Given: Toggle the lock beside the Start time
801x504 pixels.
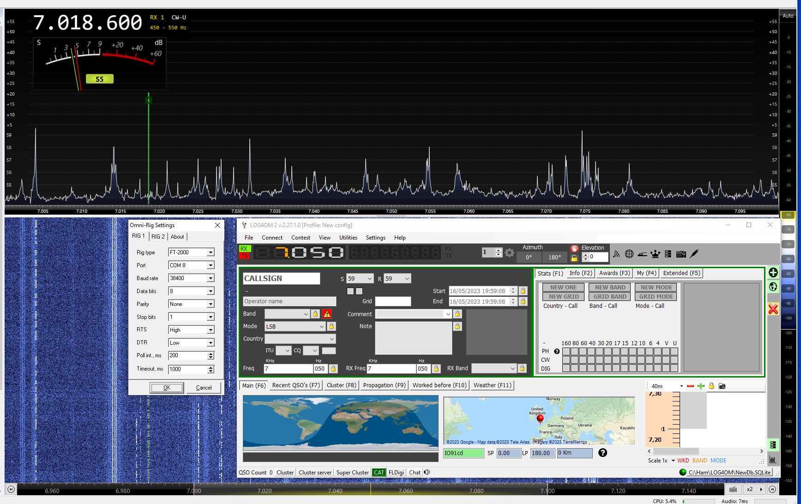Looking at the screenshot, I should tap(523, 291).
